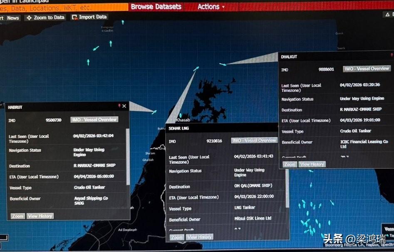Click the SOHAR LNG IMO number 9210816
The width and height of the screenshot is (394, 252).
coord(214,141)
